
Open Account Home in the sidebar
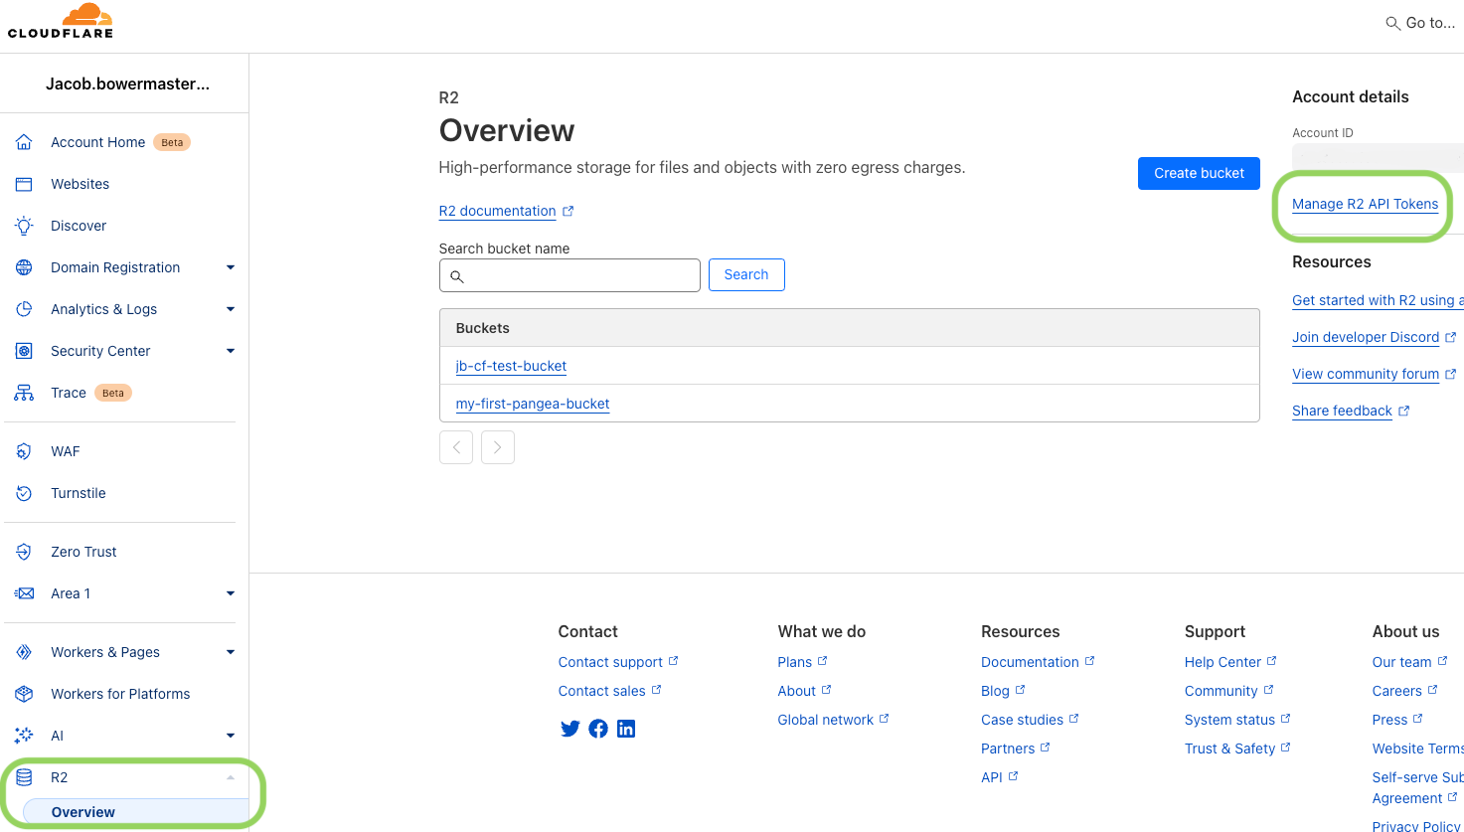[x=98, y=142]
